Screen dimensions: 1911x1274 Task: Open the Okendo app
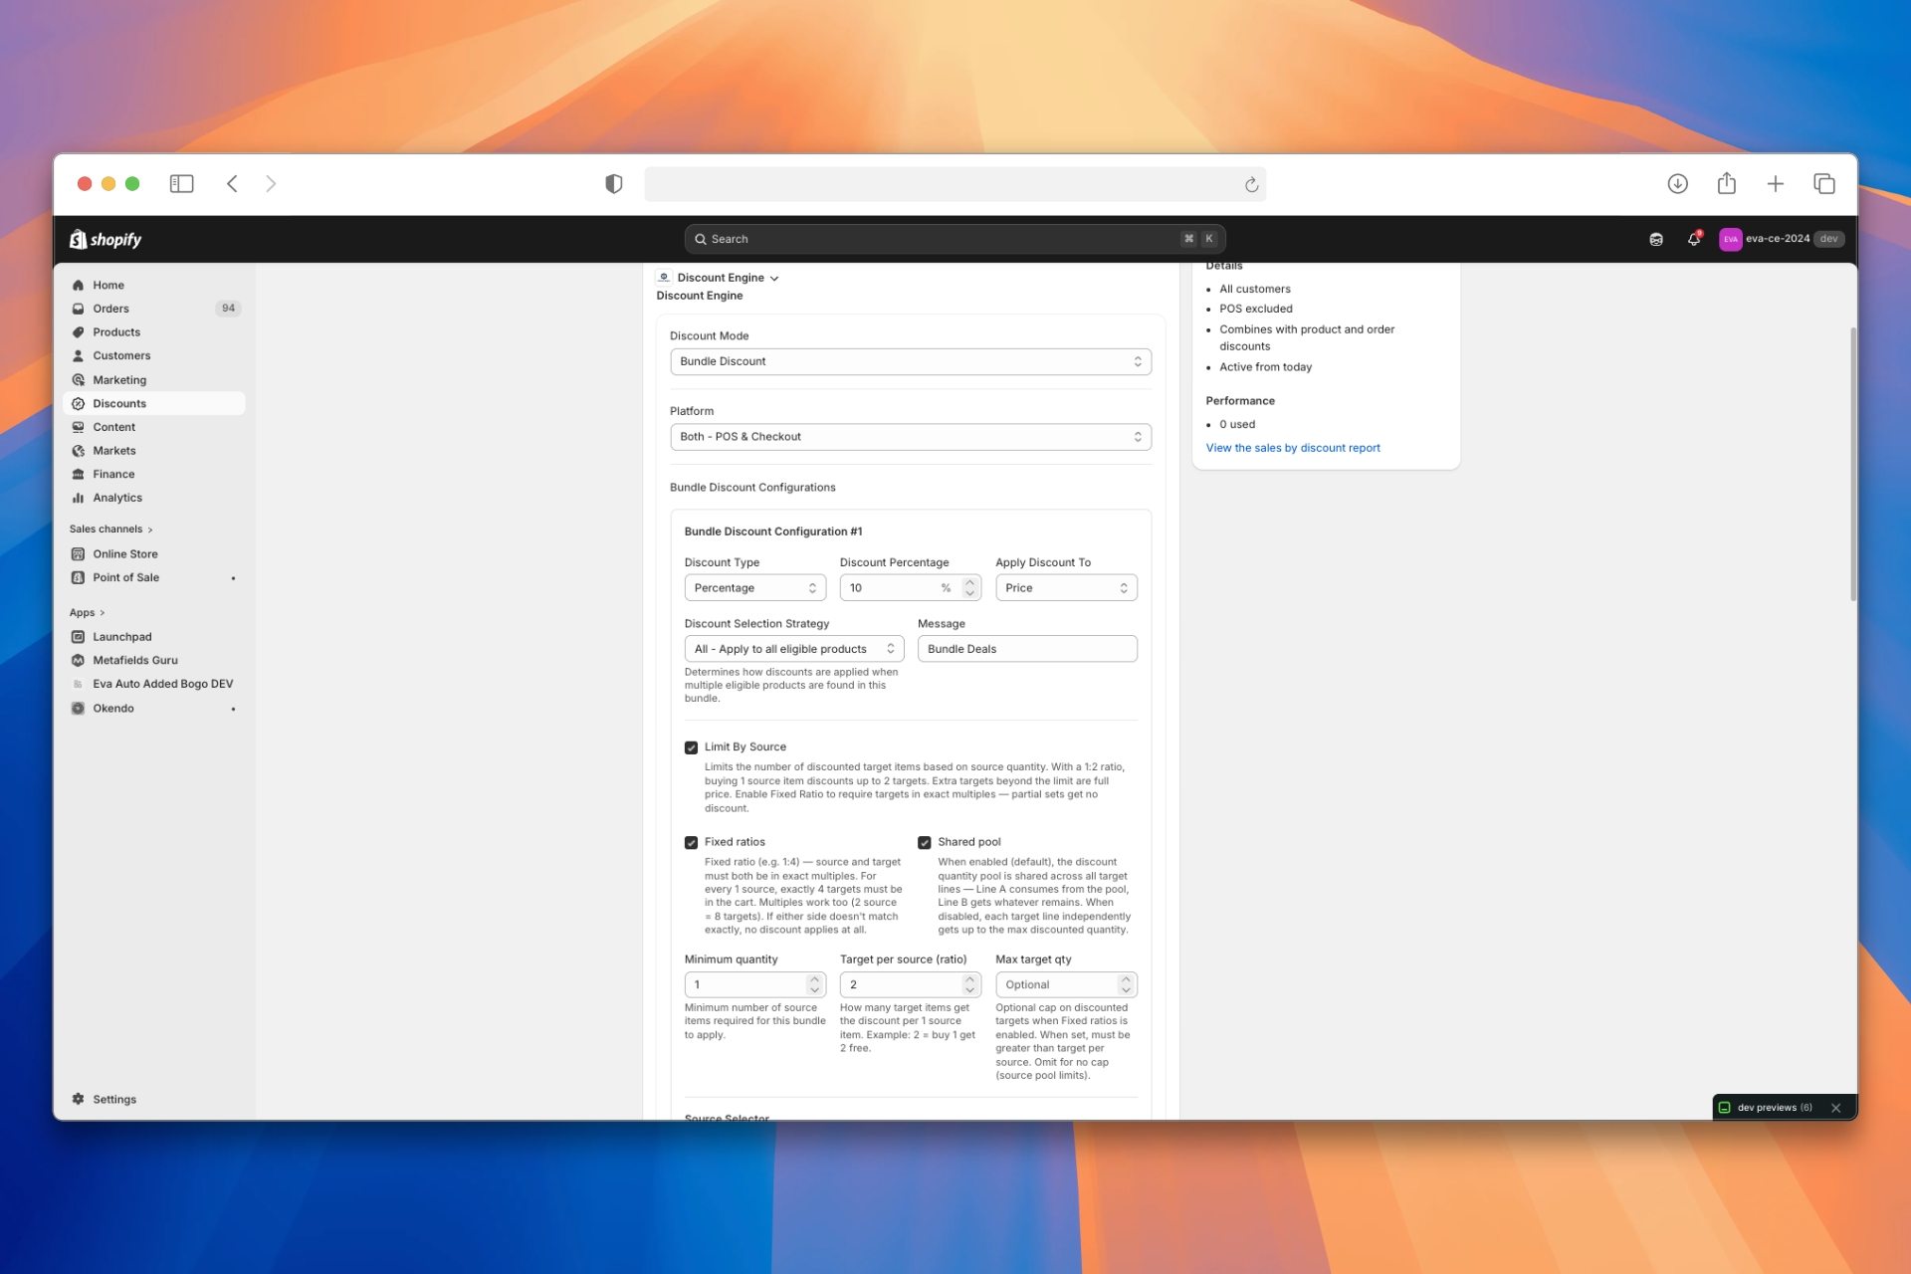(112, 708)
